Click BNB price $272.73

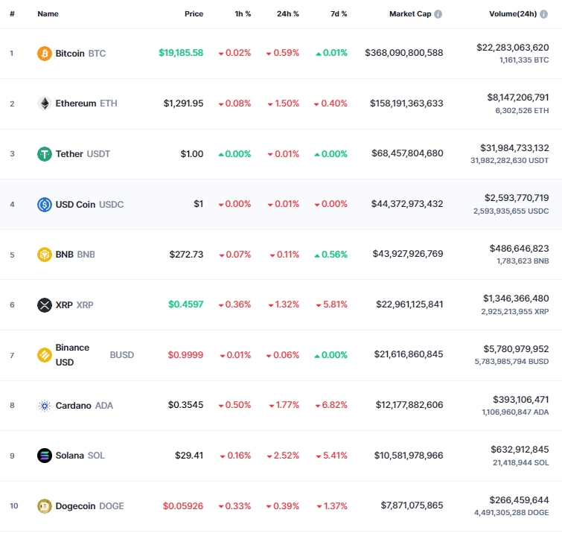[x=186, y=255]
